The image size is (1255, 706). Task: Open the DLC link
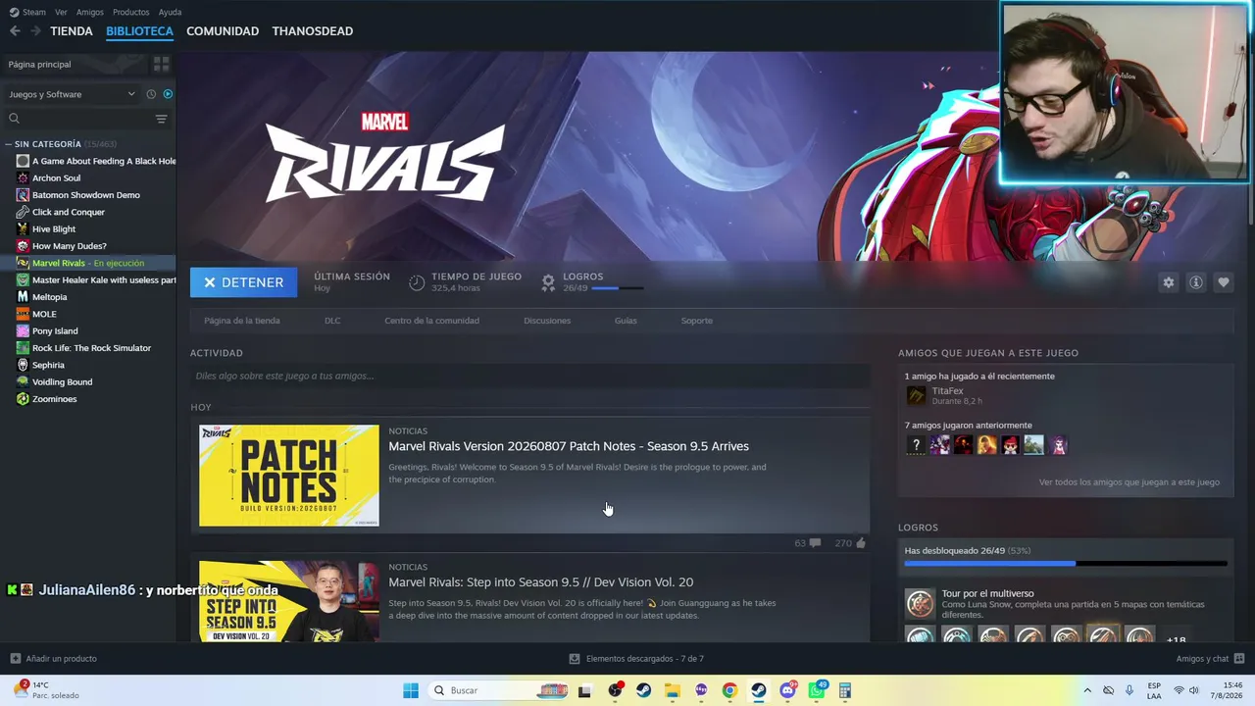(332, 321)
